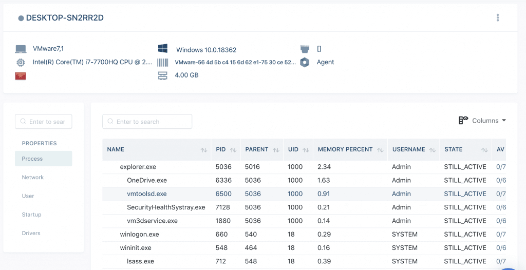Click the SYSTEM username for winlogon.exe
Screen dimensions: 526x270
click(405, 235)
